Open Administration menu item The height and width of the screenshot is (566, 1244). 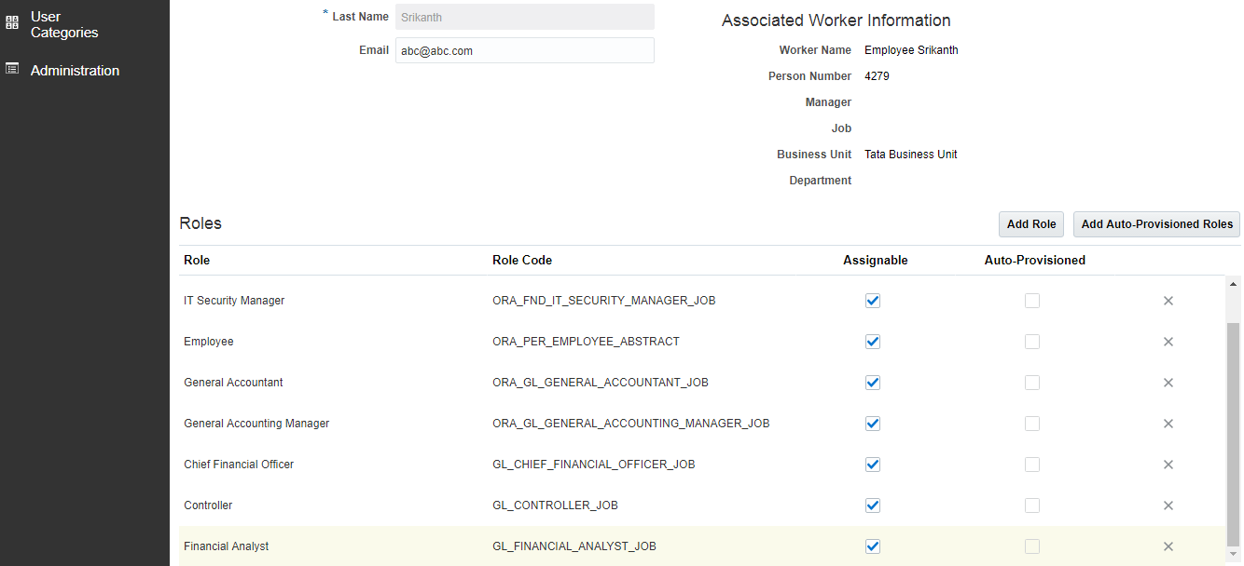75,71
